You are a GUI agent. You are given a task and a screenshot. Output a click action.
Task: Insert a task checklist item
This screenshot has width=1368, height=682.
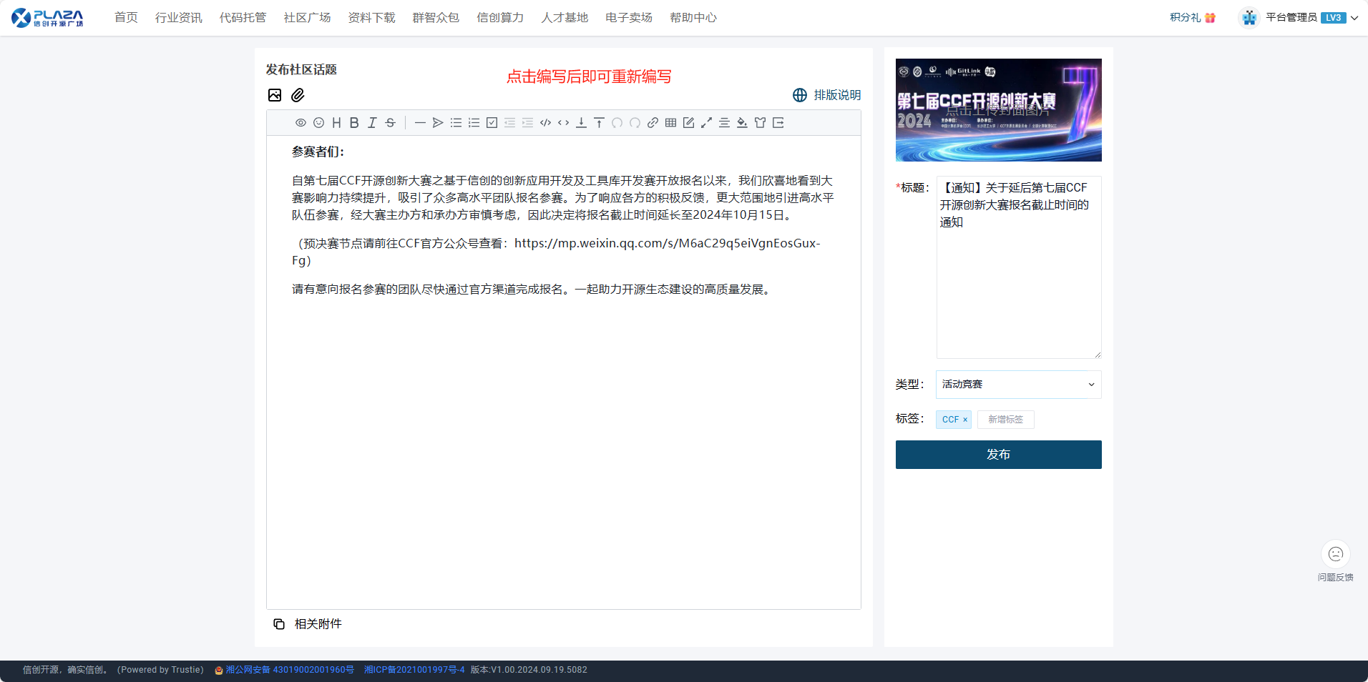pos(492,123)
